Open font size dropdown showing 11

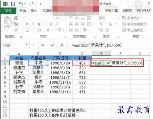(x=64, y=18)
